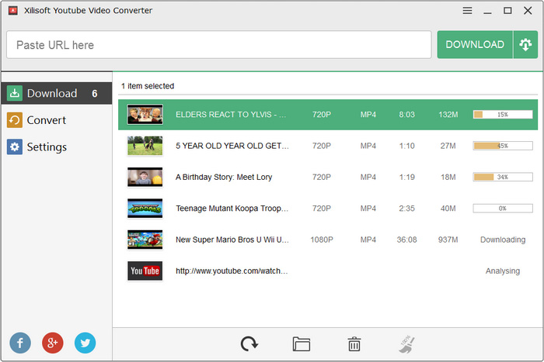Image resolution: width=544 pixels, height=362 pixels.
Task: Click the "ELDERS REACT TO YLVIS" title
Action: (231, 115)
